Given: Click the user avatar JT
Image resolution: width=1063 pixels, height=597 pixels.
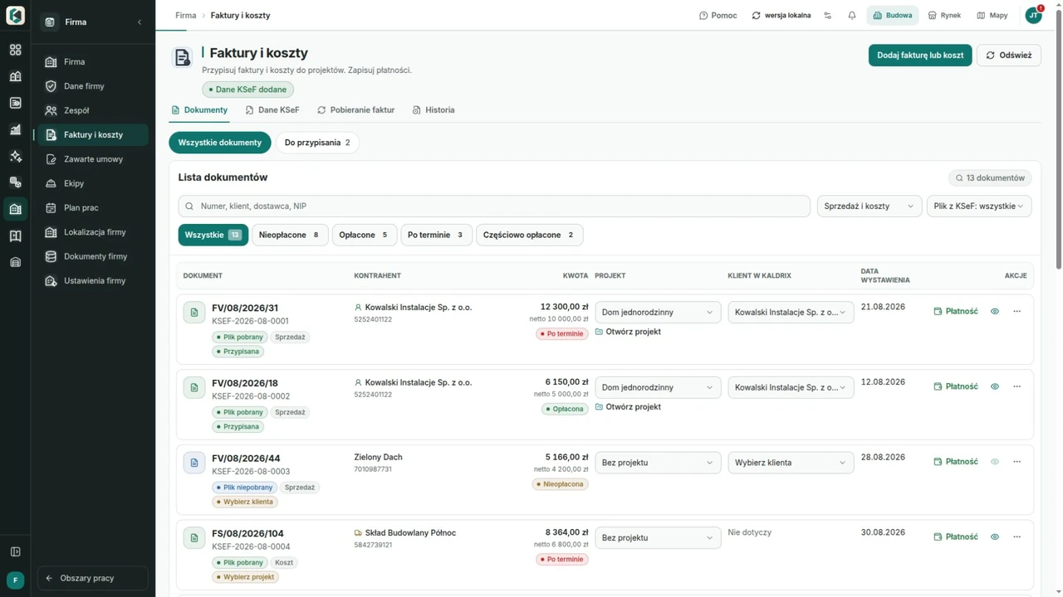Looking at the screenshot, I should 1034,15.
